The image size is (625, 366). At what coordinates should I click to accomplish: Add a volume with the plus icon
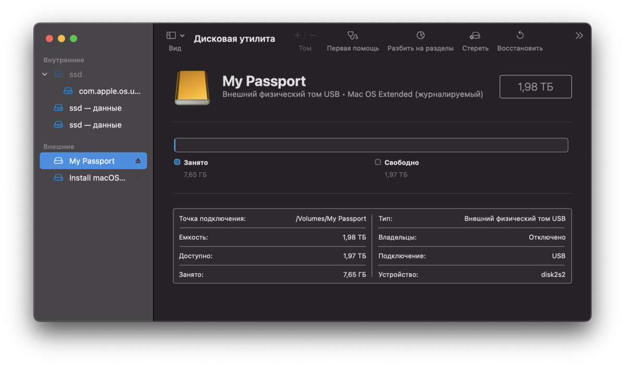pos(297,35)
